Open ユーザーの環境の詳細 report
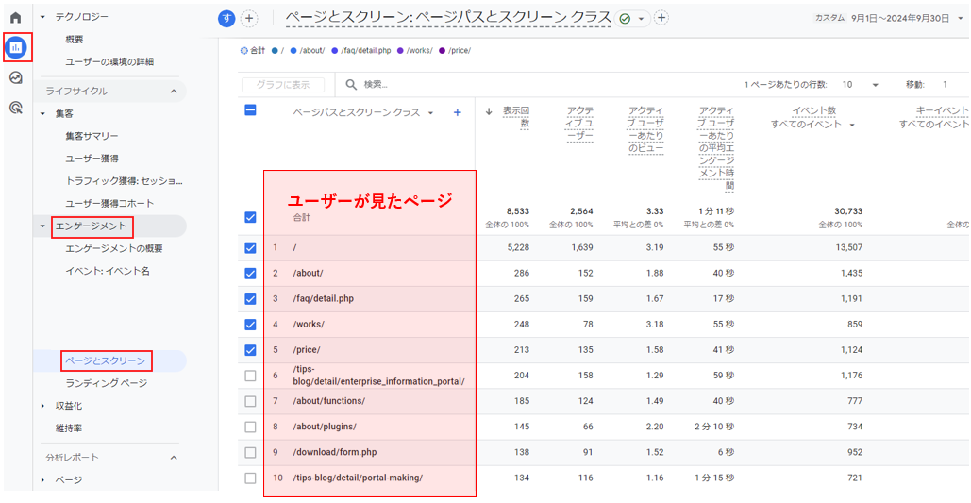 (x=109, y=62)
